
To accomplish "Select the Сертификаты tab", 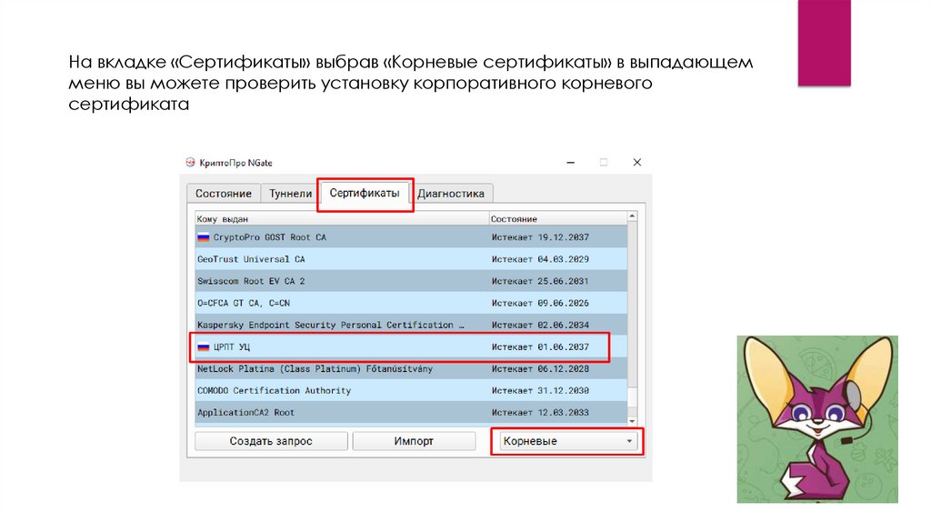I will pyautogui.click(x=365, y=193).
